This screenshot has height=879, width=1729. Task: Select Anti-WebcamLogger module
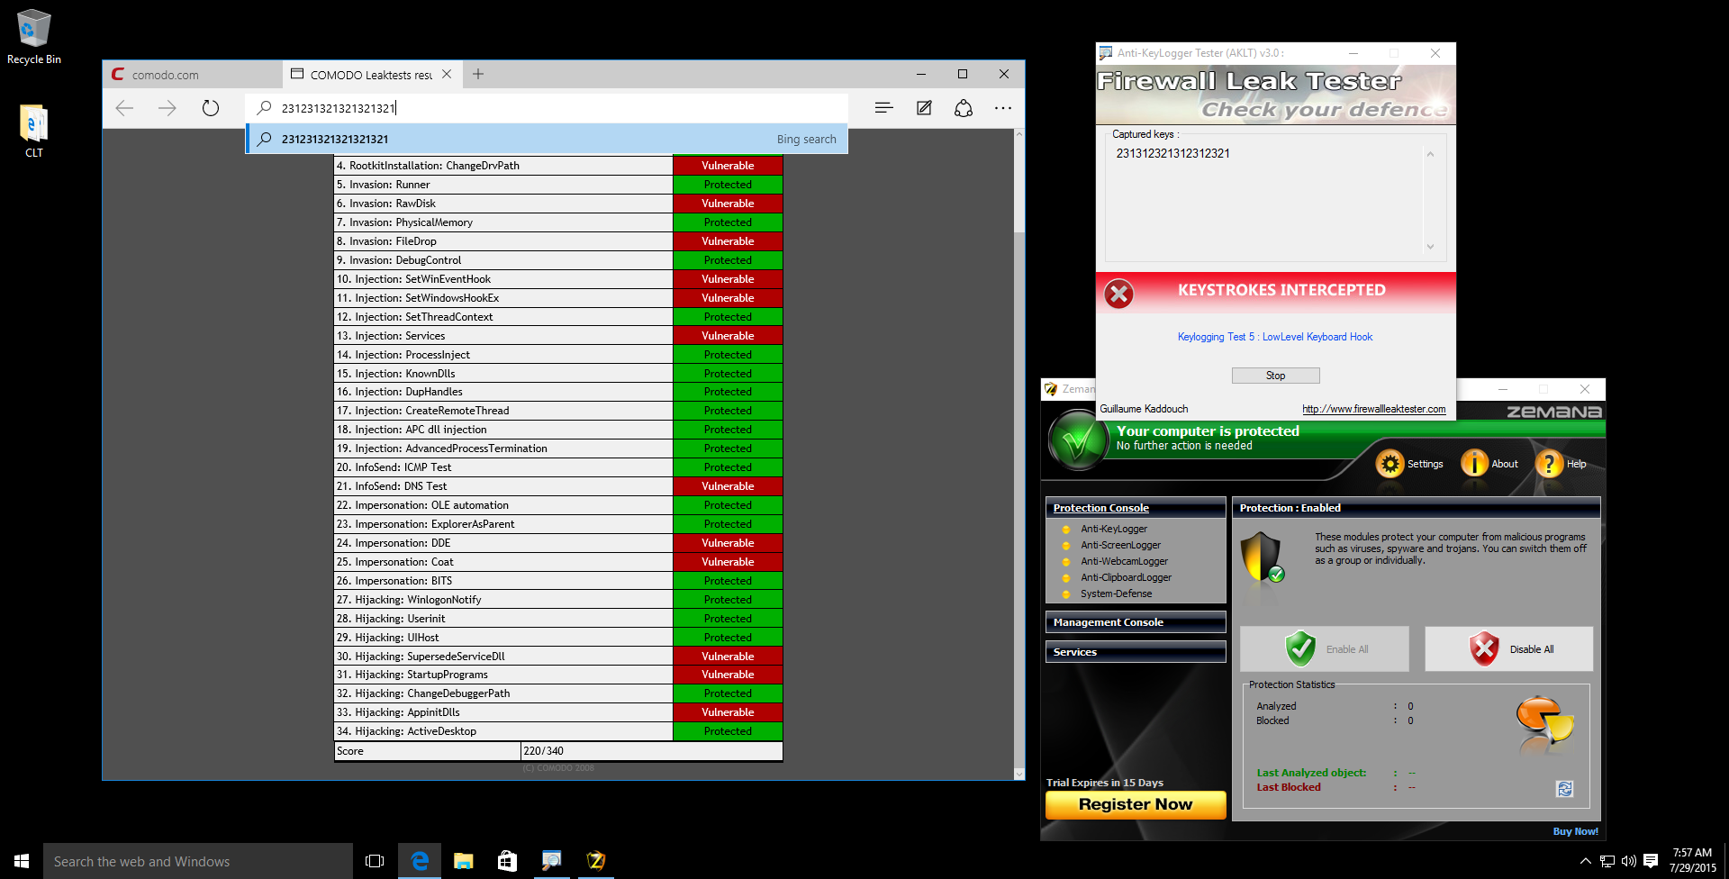point(1124,562)
